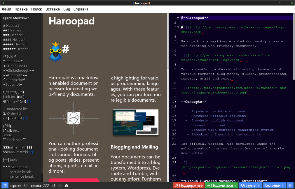The image size is (295, 189).
Task: Open the Справка menu
Action: [x=81, y=9]
